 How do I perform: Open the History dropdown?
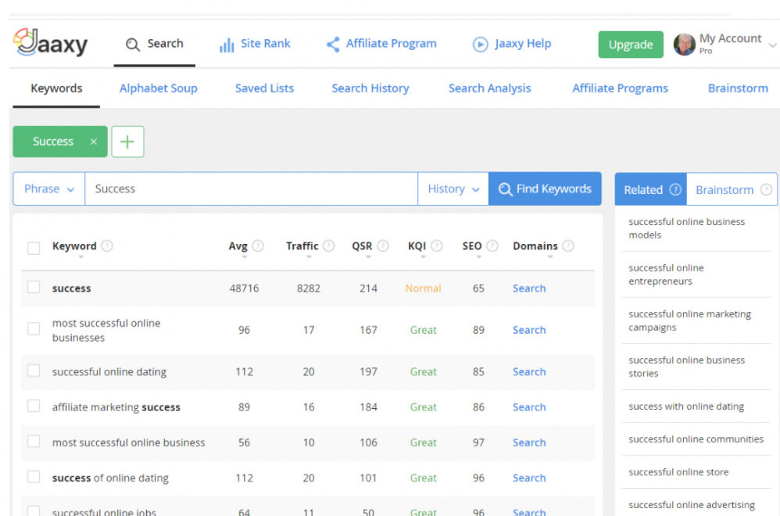point(453,189)
